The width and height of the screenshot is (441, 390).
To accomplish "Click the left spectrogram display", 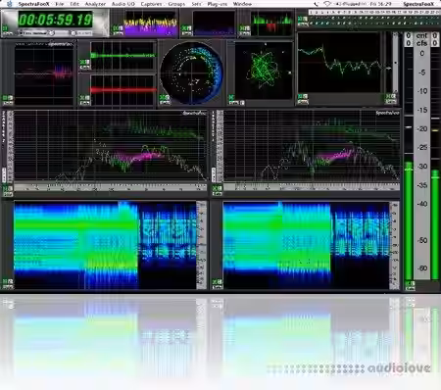I will coord(105,245).
